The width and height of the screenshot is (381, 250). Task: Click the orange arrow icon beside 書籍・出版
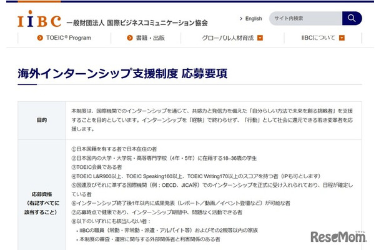point(130,38)
